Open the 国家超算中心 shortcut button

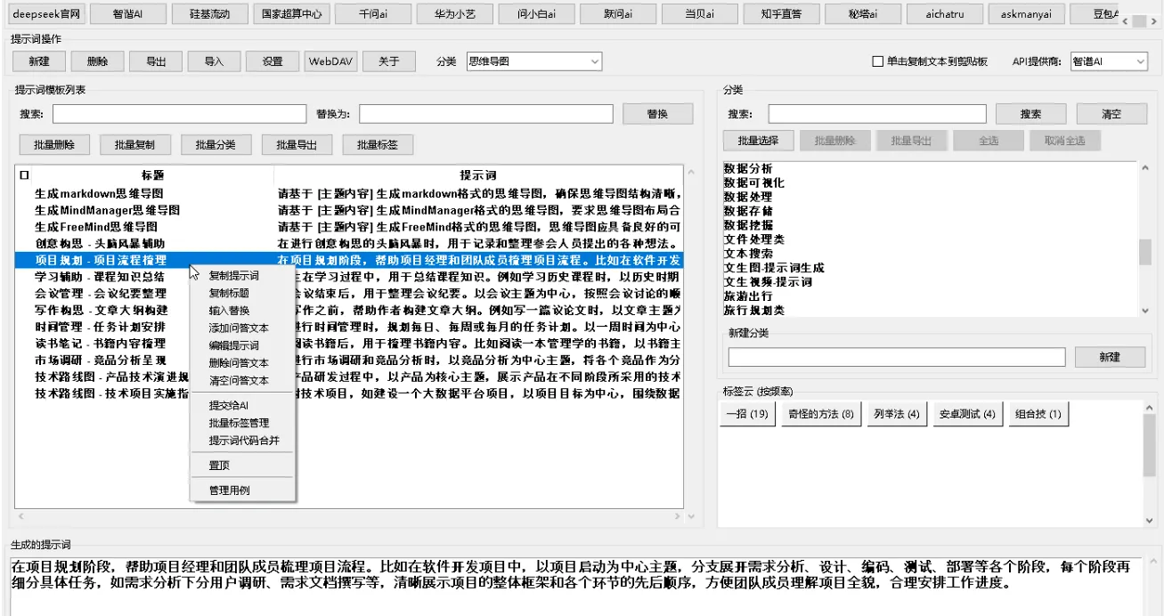click(x=291, y=14)
